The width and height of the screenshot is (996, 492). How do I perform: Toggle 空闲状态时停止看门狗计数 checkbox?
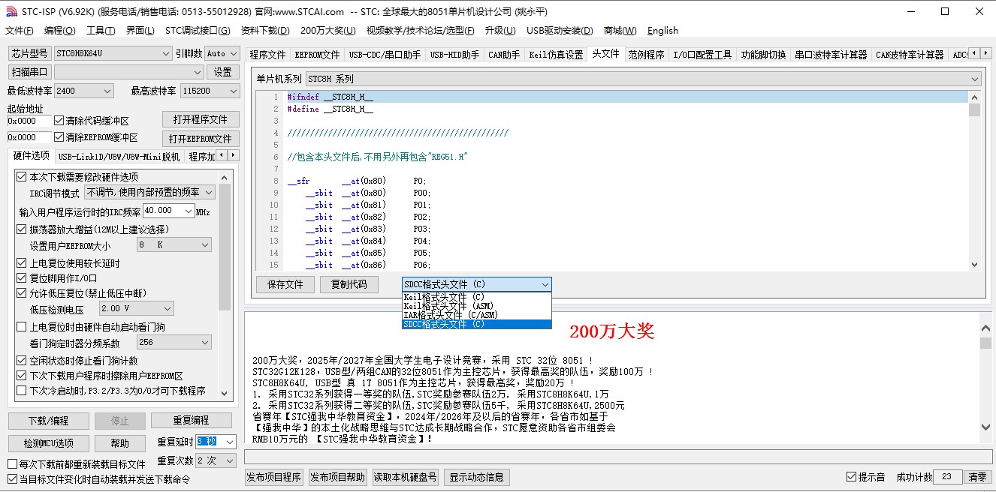coord(21,361)
